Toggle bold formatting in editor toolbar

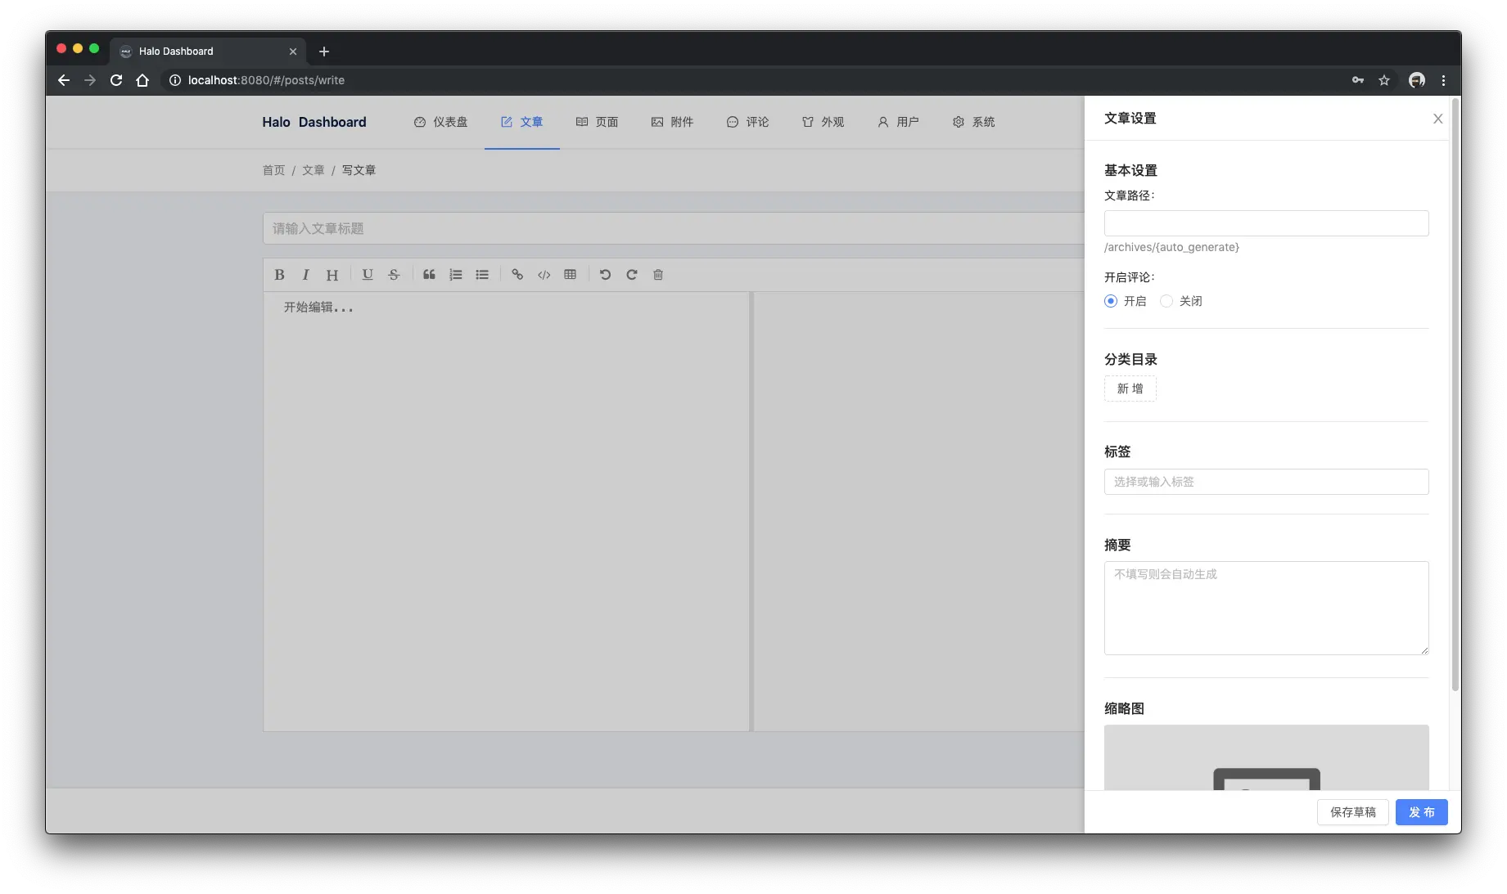click(x=279, y=275)
